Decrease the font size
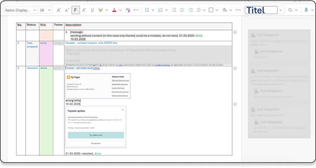This screenshot has height=168, width=316. point(67,10)
